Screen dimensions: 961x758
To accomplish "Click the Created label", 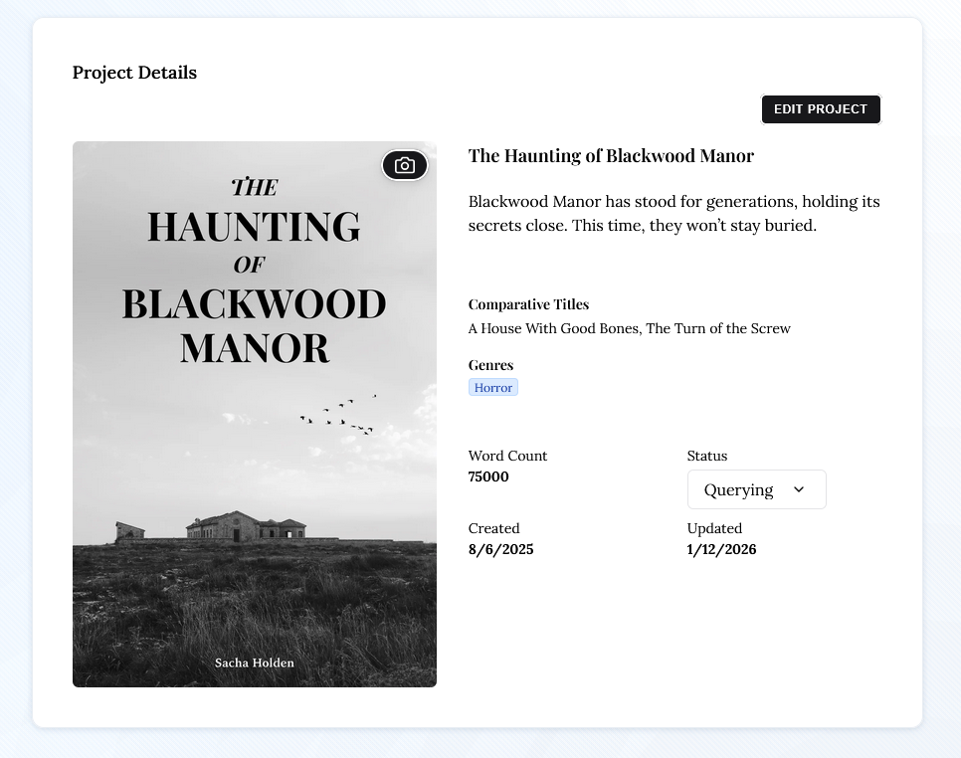I will point(493,528).
